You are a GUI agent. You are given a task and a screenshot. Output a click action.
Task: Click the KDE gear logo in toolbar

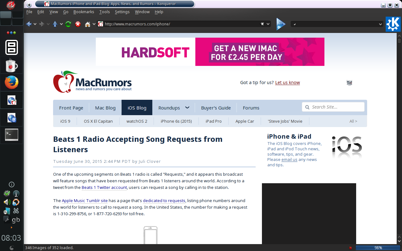click(393, 24)
